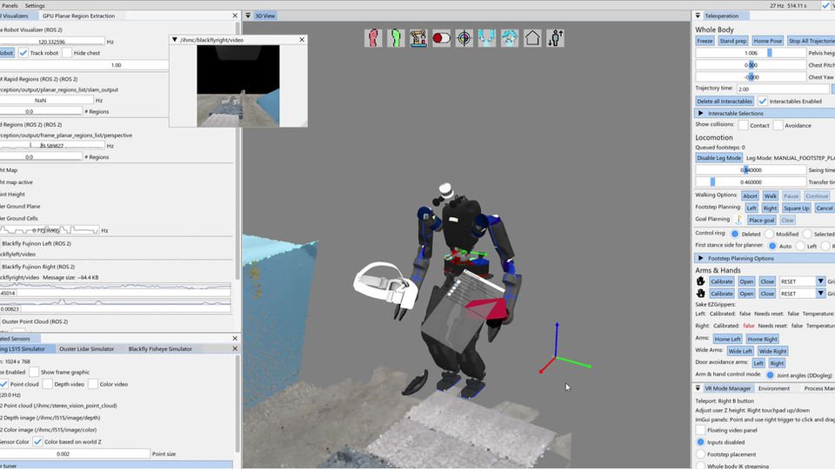This screenshot has height=469, width=835.
Task: Click the blackflyright video thumbnail
Action: 238,86
